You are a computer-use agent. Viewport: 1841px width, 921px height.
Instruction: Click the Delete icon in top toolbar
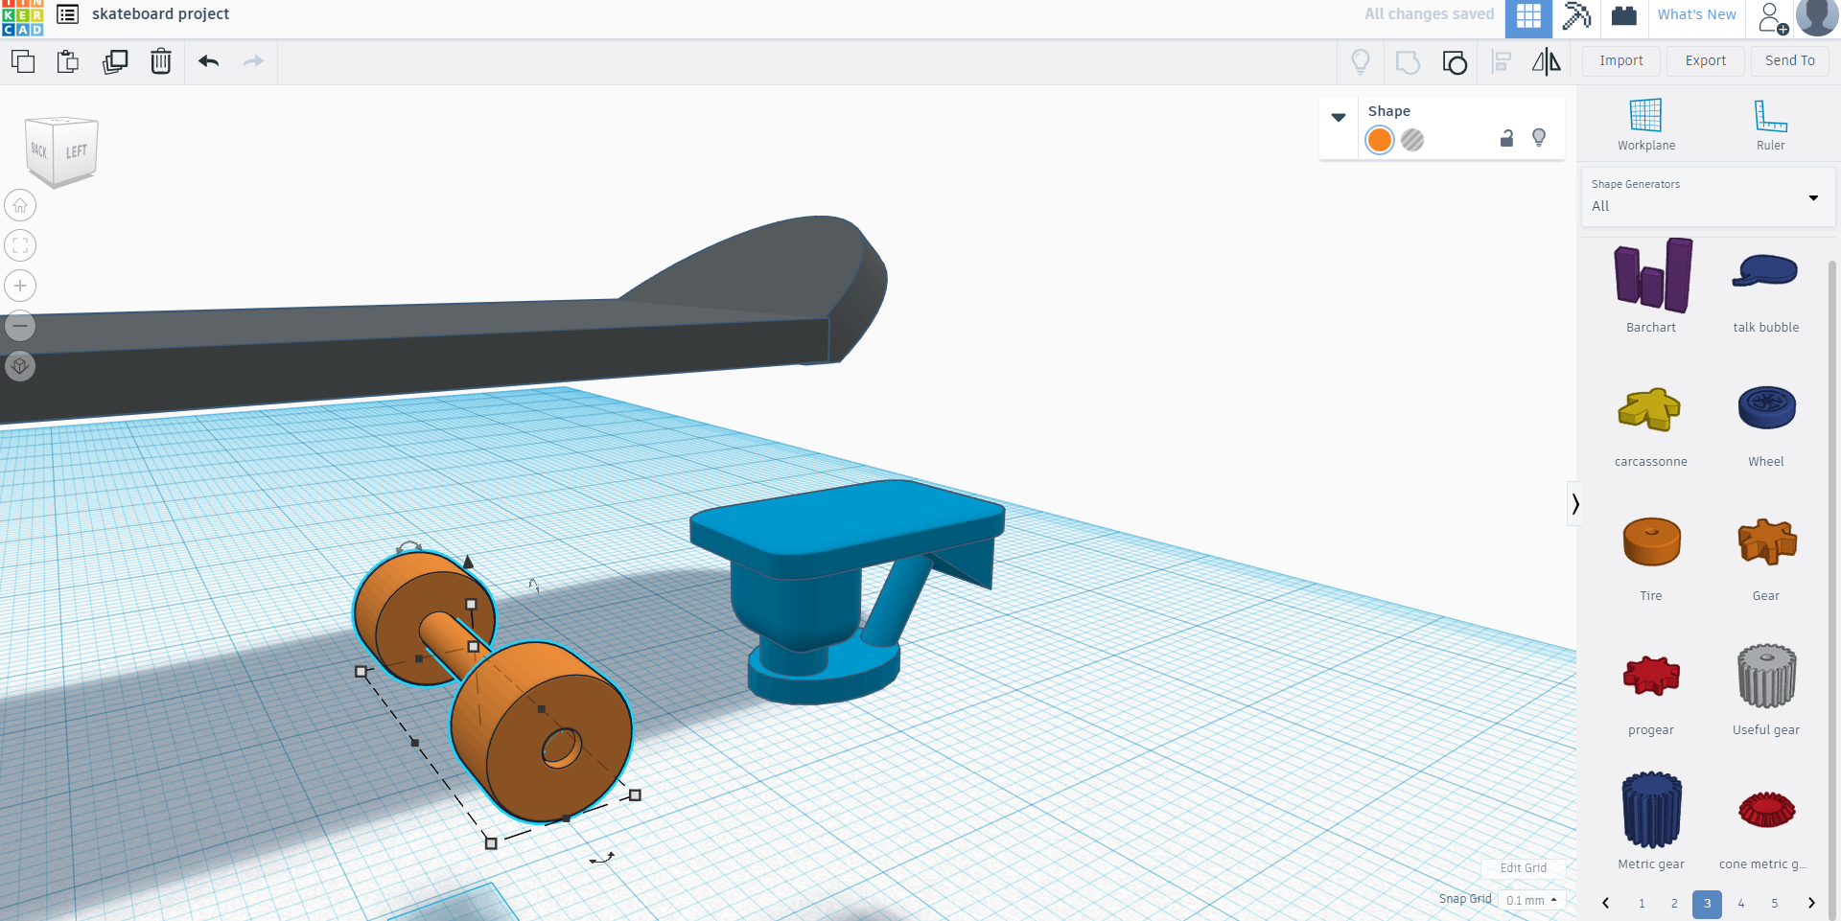pyautogui.click(x=160, y=61)
